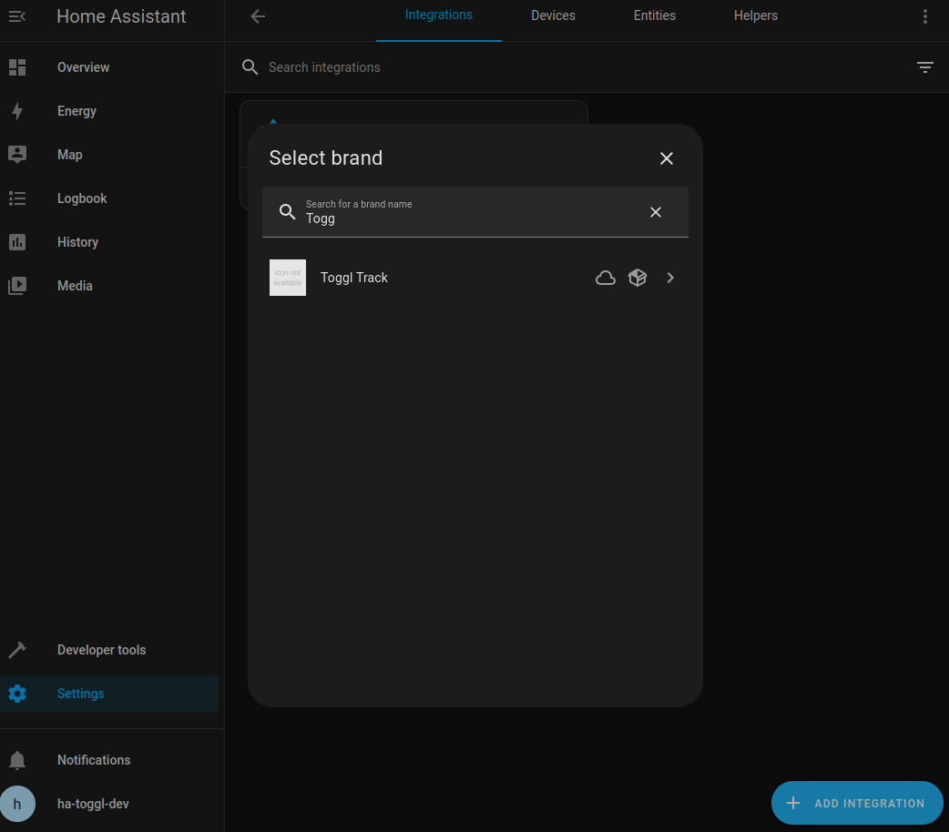Screen dimensions: 949x832
Task: Open the three-dot overflow menu
Action: (x=924, y=16)
